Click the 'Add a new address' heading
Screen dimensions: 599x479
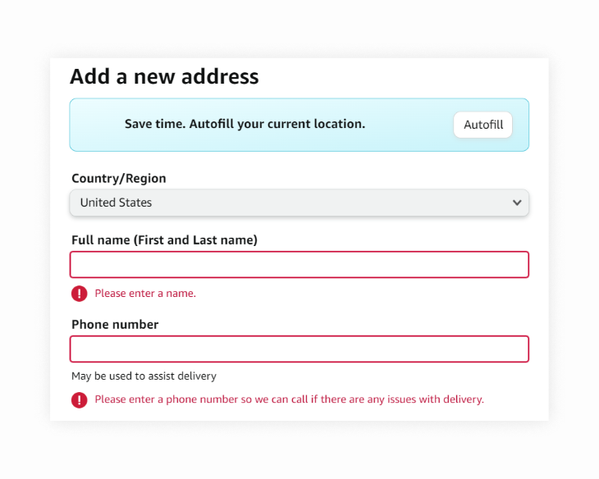[x=164, y=76]
